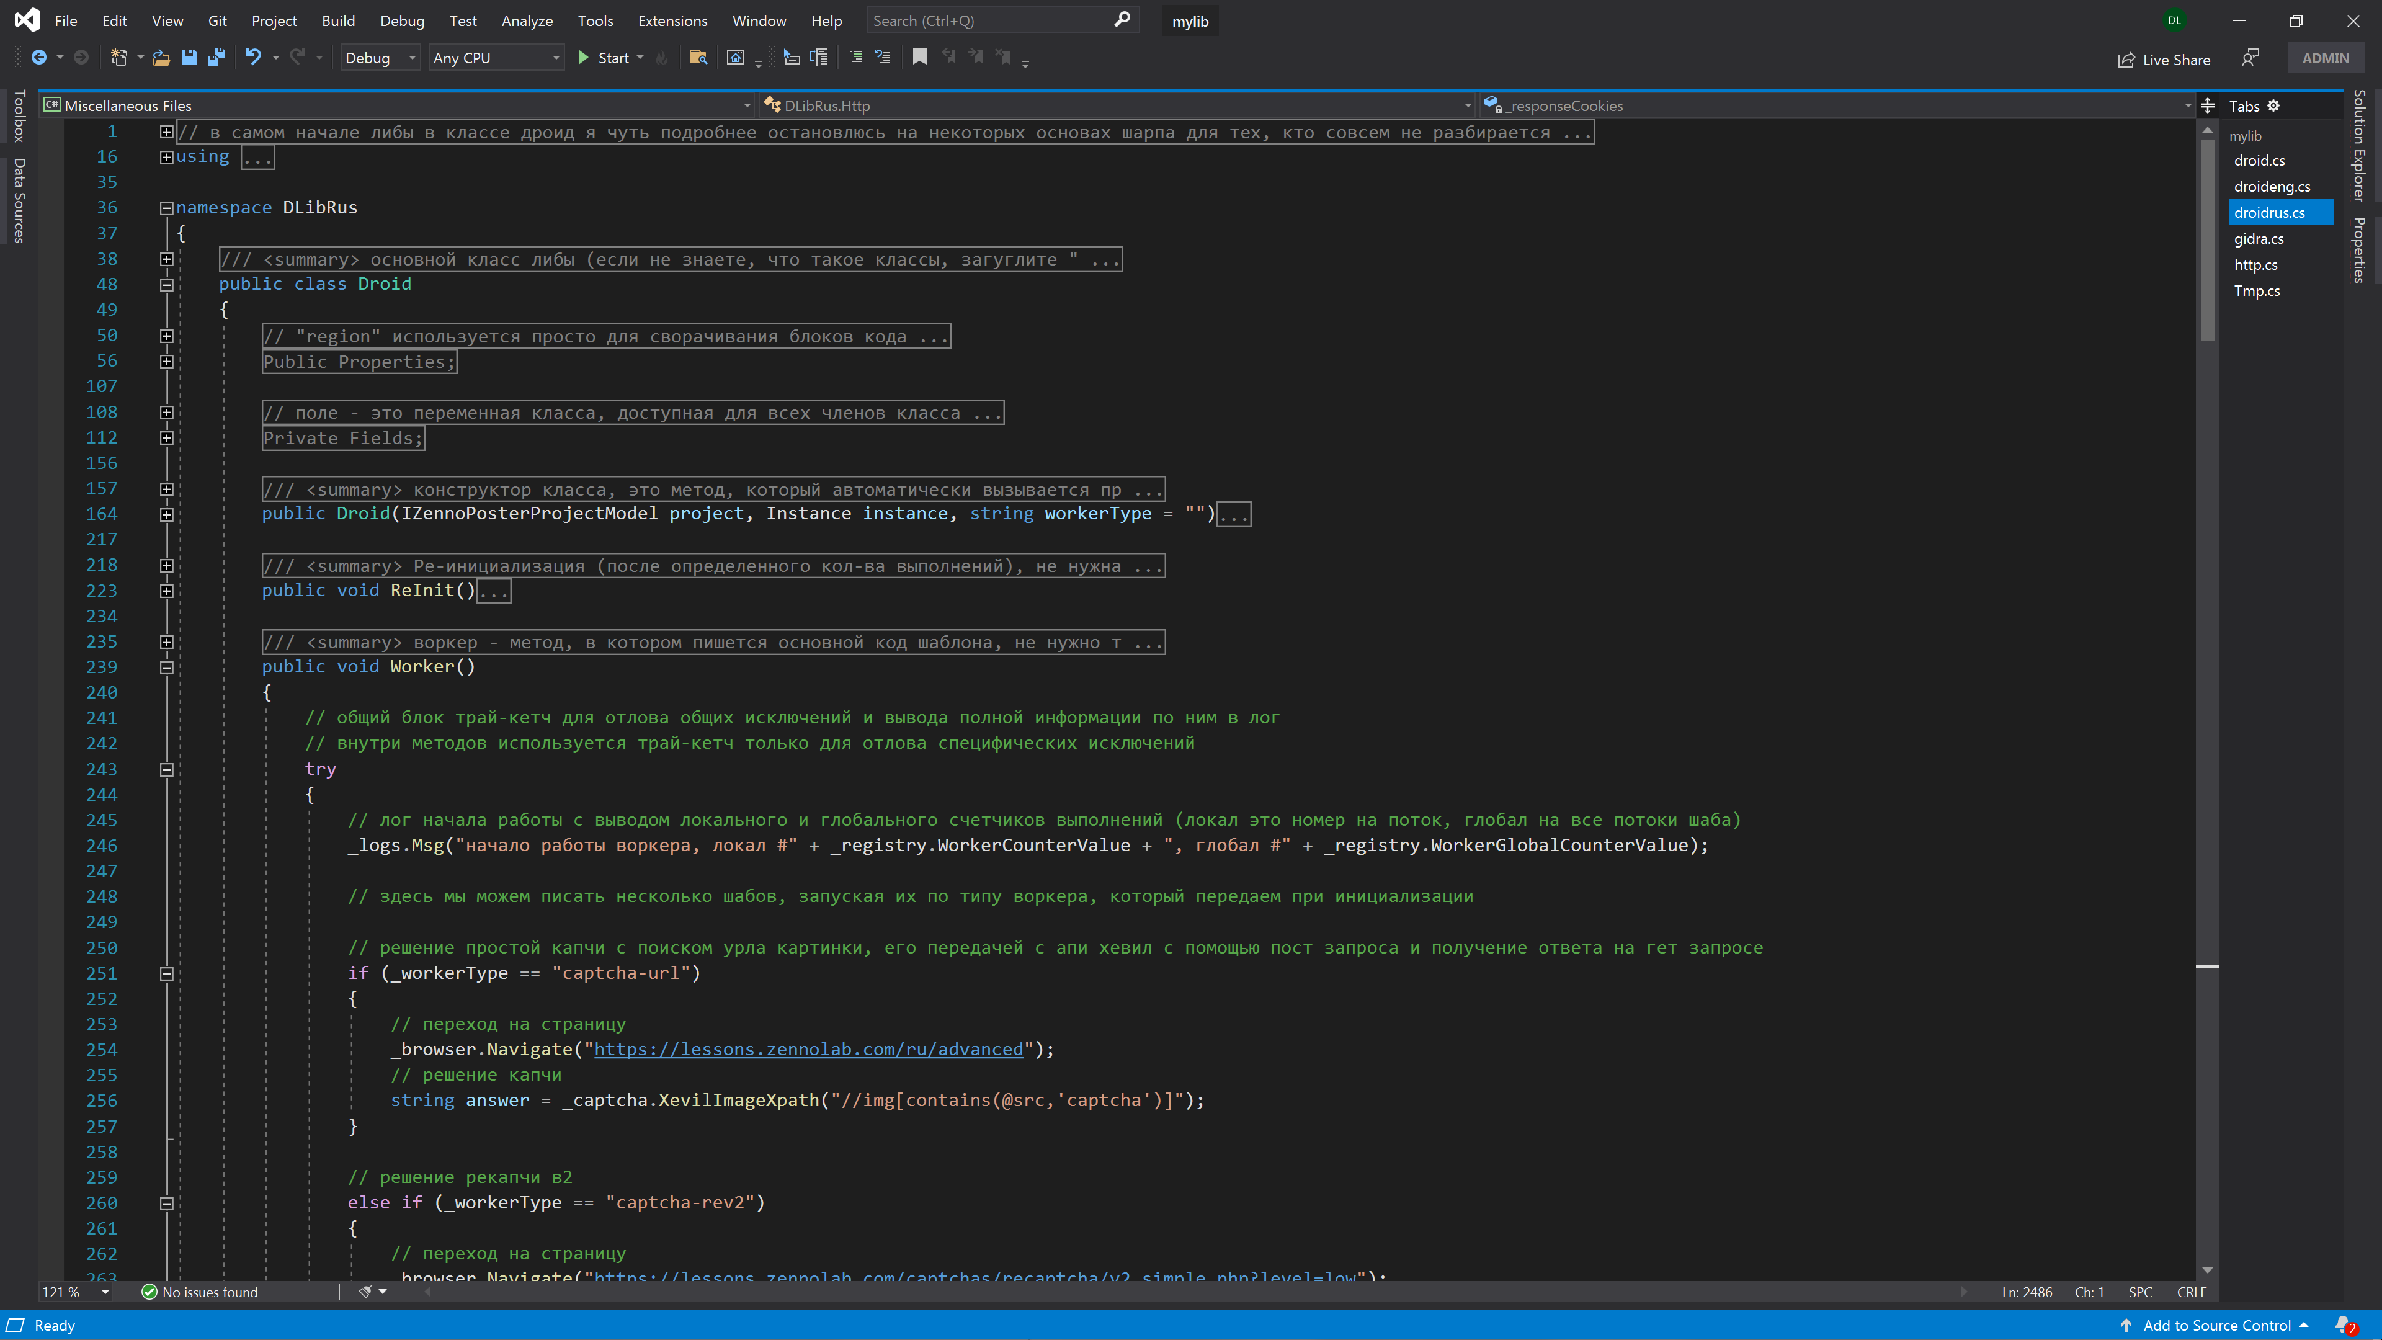
Task: Open the Debug configuration dropdown
Action: point(379,57)
